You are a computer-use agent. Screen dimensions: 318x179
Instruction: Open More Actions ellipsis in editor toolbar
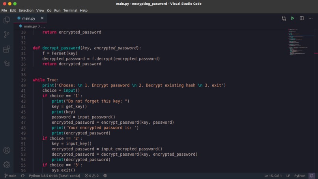[x=311, y=18]
